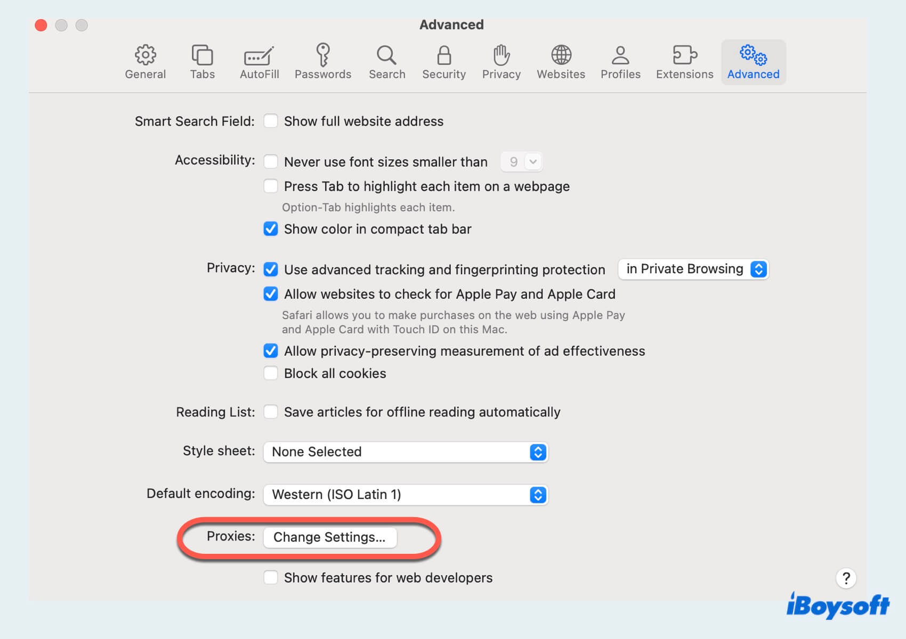Click the help question mark button

click(x=846, y=578)
